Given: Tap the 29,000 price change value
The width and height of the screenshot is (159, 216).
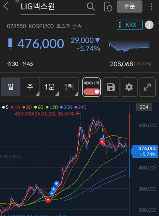Looking at the screenshot, I should tap(82, 41).
